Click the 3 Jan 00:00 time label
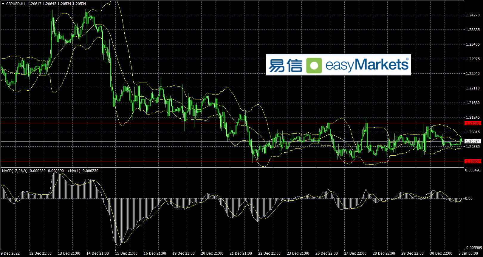Screen dimensions: 483x257 [x=468, y=253]
